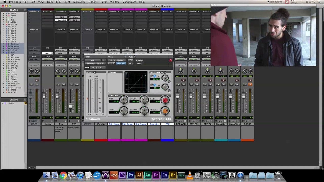Toggle side-chain LF filter IN button
Image resolution: width=324 pixels, height=182 pixels.
pos(169,91)
